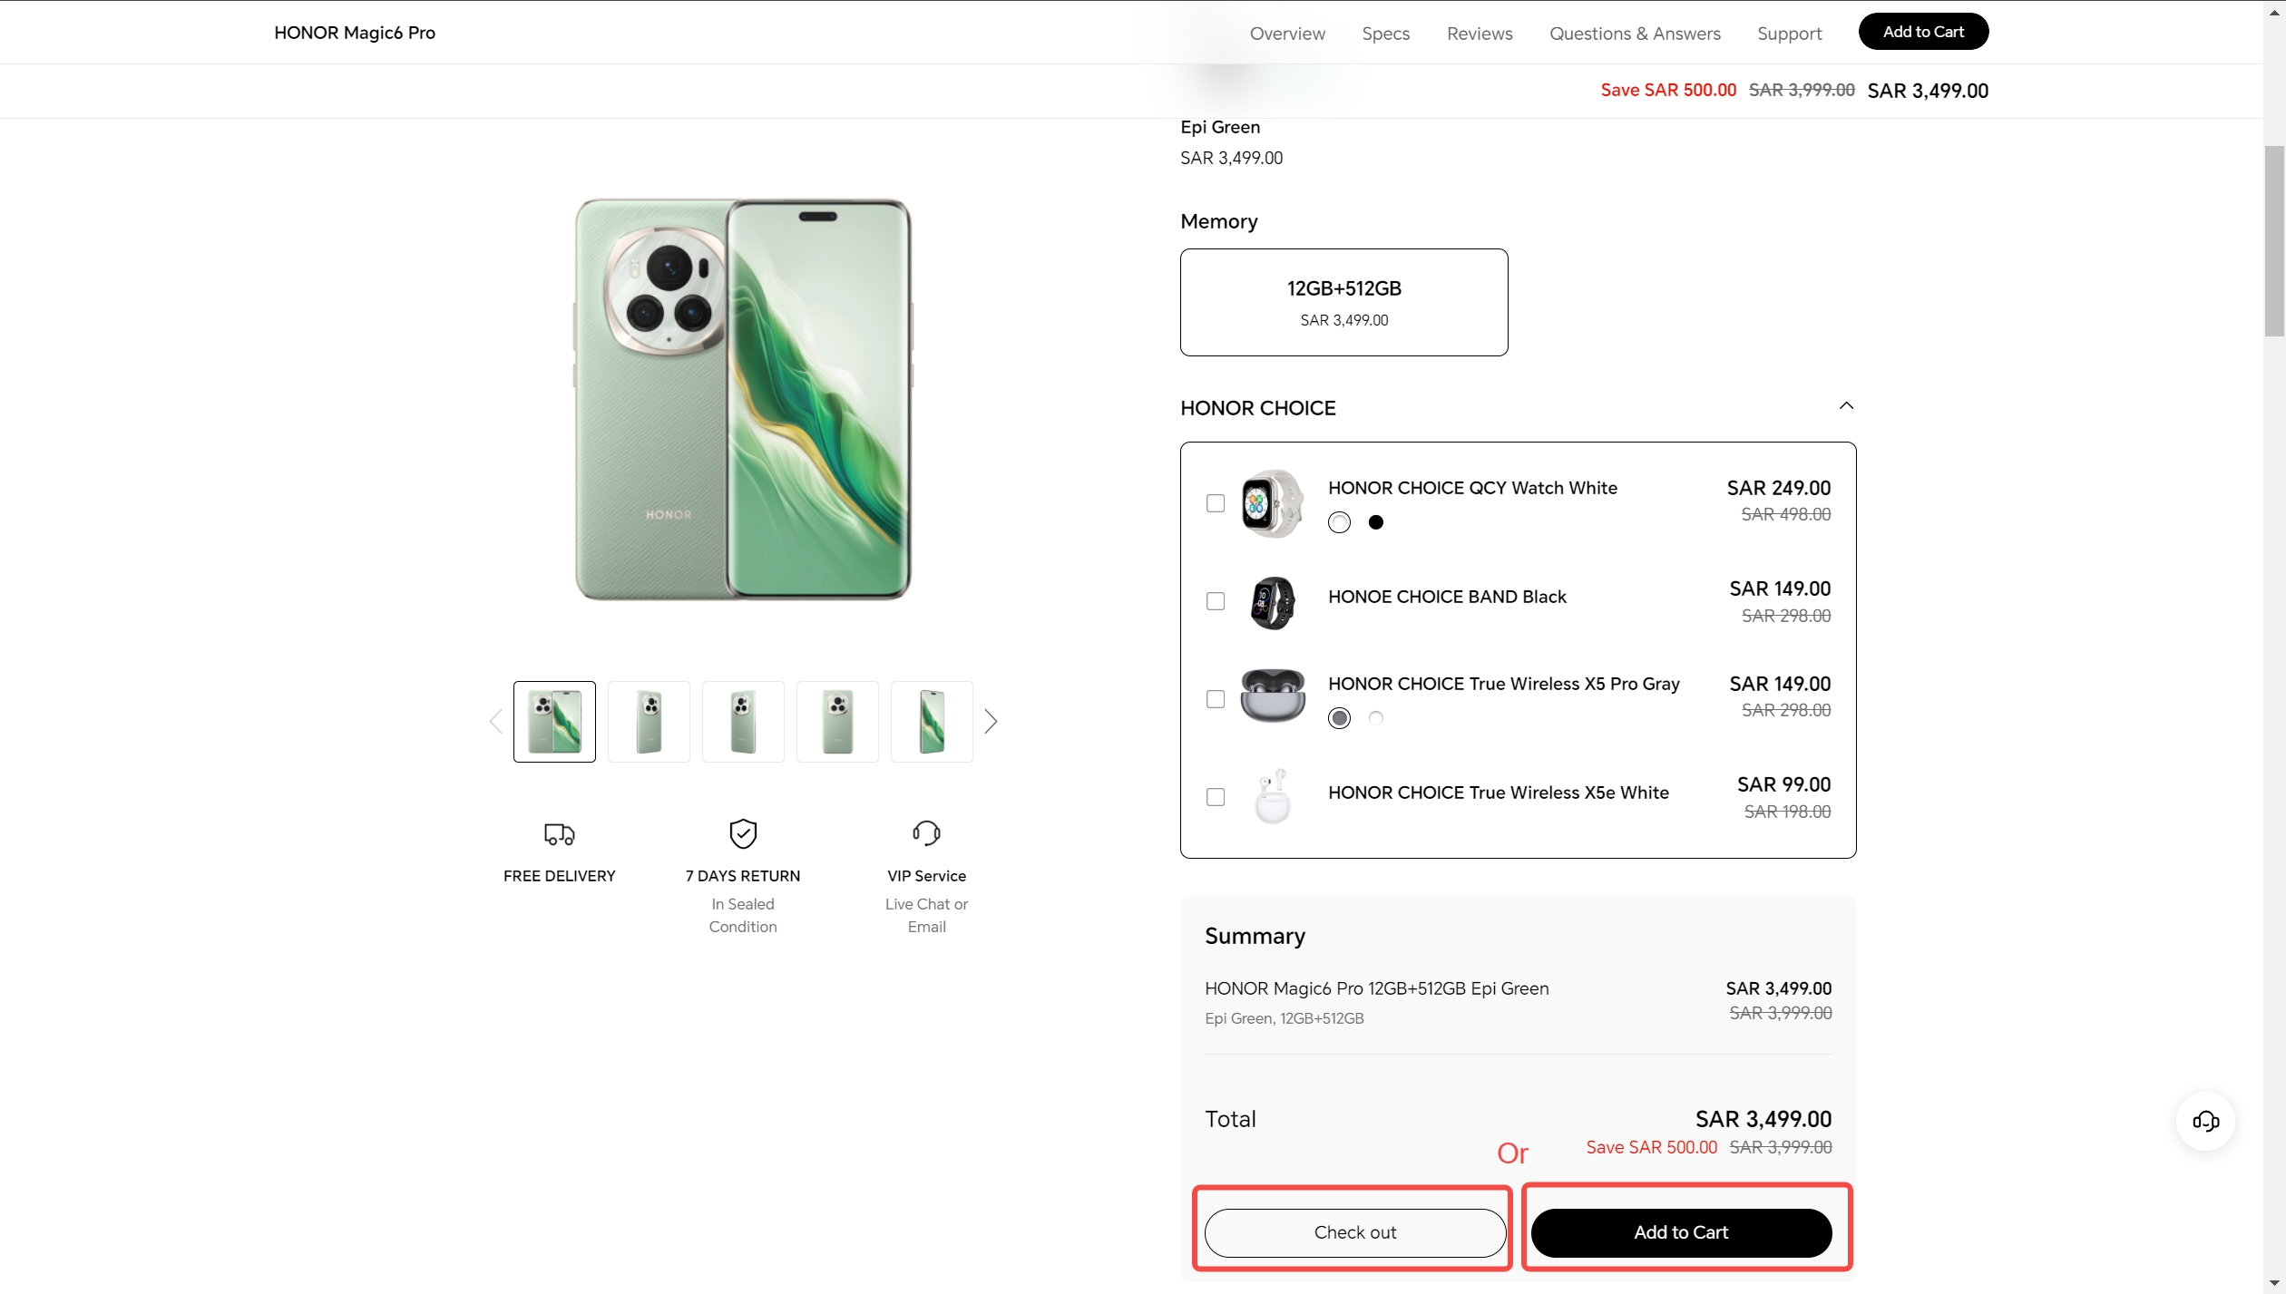
Task: Click the VIP Service headset icon
Action: click(x=926, y=832)
